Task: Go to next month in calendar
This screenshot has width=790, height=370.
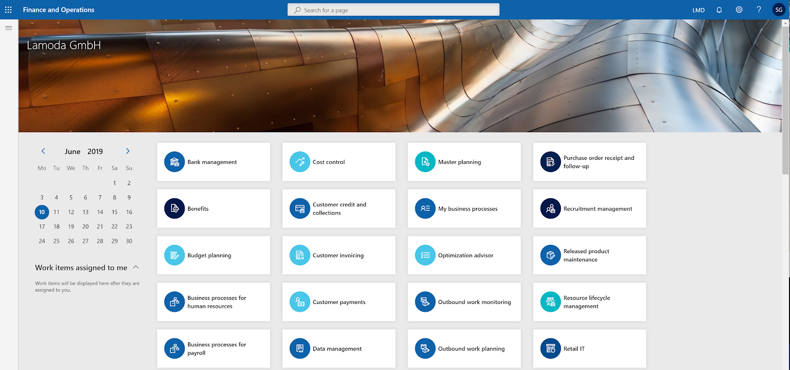Action: coord(127,151)
